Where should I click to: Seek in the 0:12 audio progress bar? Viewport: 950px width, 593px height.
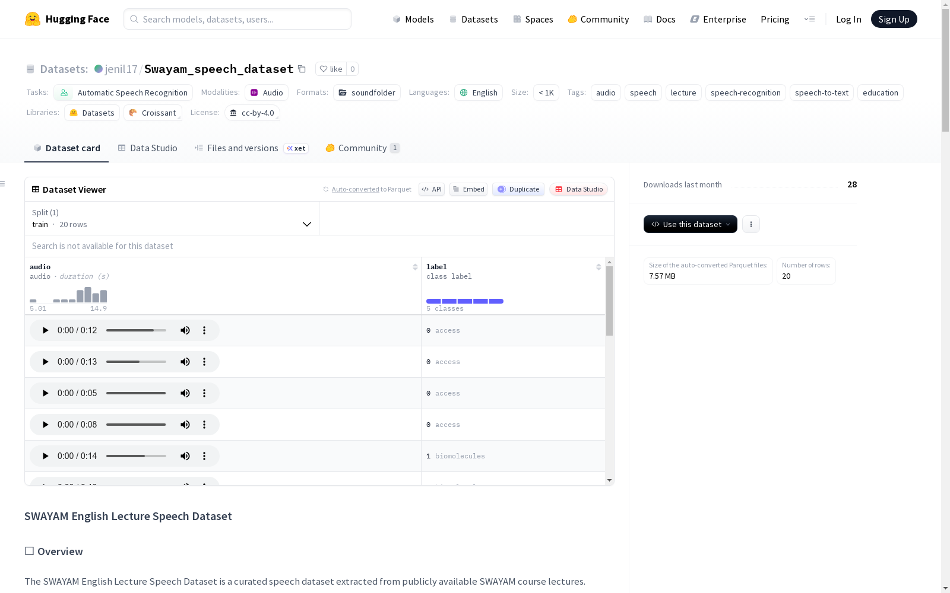[136, 330]
